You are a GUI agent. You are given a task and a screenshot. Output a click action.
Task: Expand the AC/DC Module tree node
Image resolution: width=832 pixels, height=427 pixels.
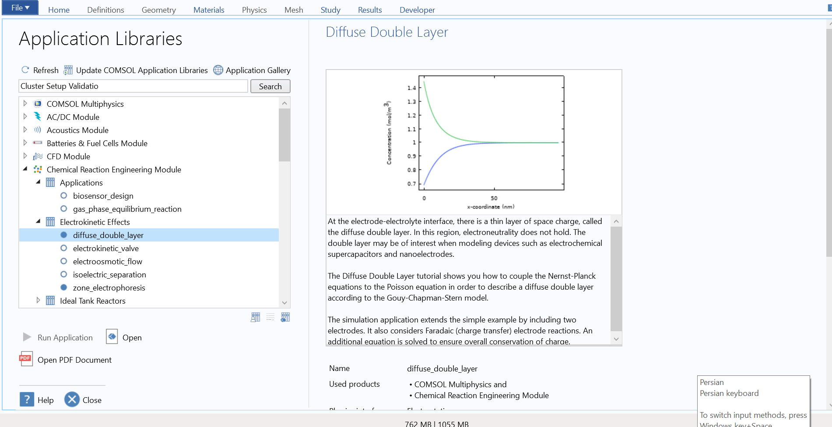click(x=25, y=117)
